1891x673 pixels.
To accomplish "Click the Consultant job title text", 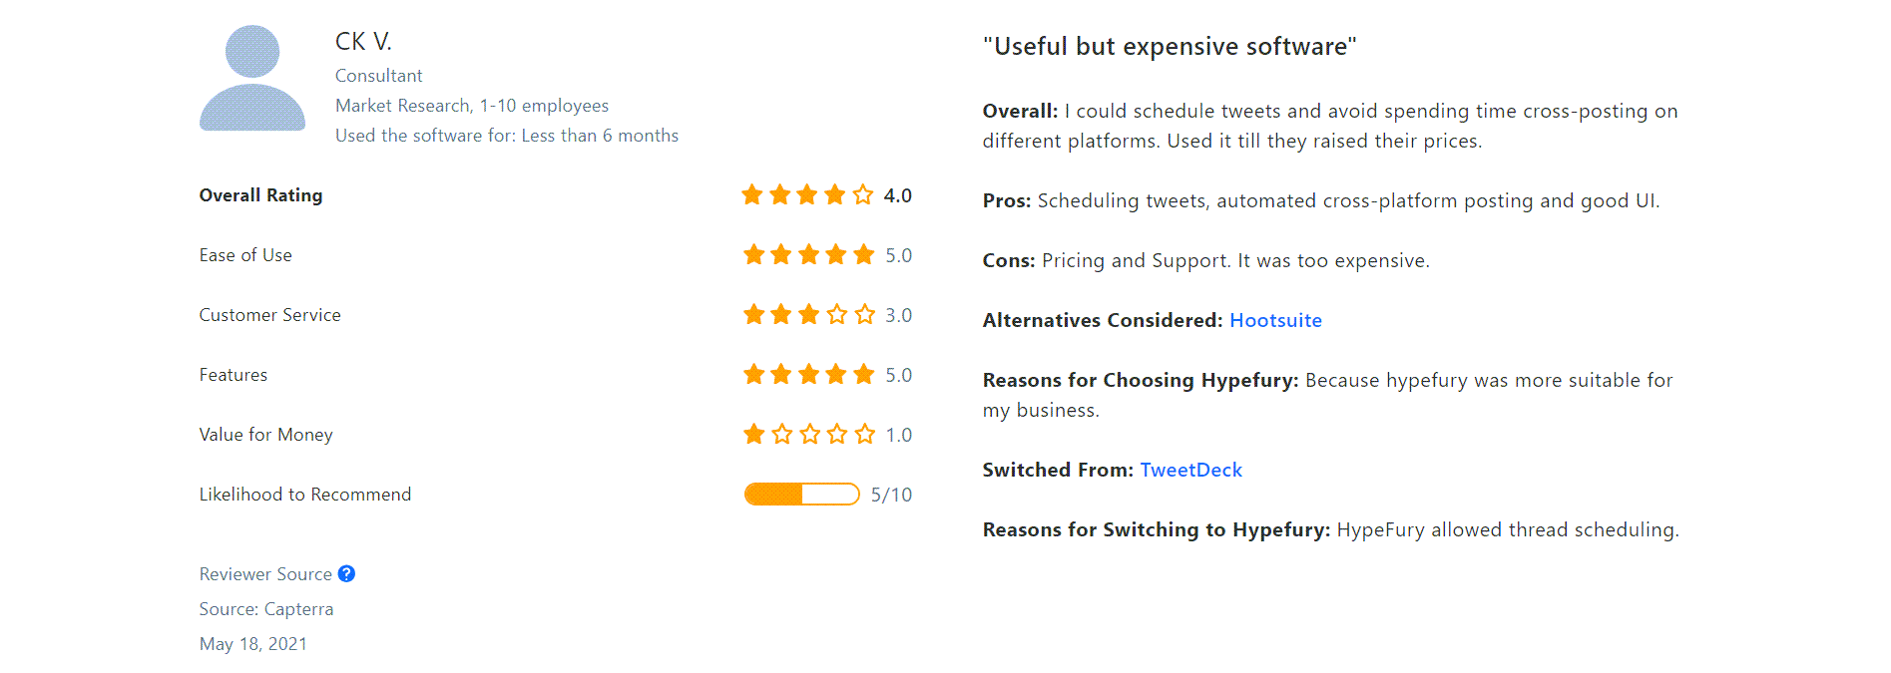I will [x=379, y=76].
